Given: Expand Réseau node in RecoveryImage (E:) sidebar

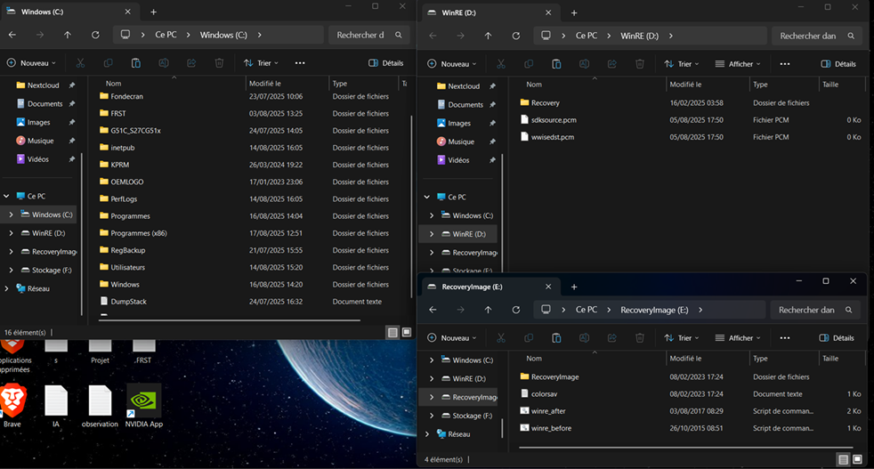Looking at the screenshot, I should (x=427, y=434).
